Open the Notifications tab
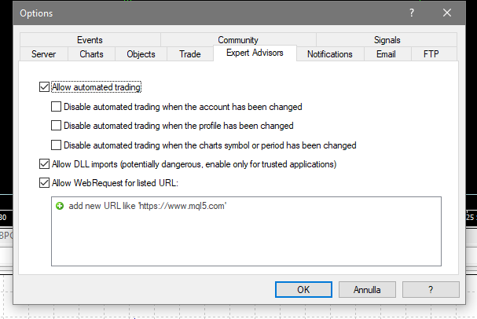The image size is (477, 319). [x=329, y=54]
